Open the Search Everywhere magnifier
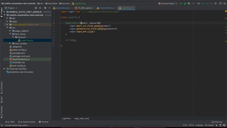The image size is (227, 128). [225, 4]
